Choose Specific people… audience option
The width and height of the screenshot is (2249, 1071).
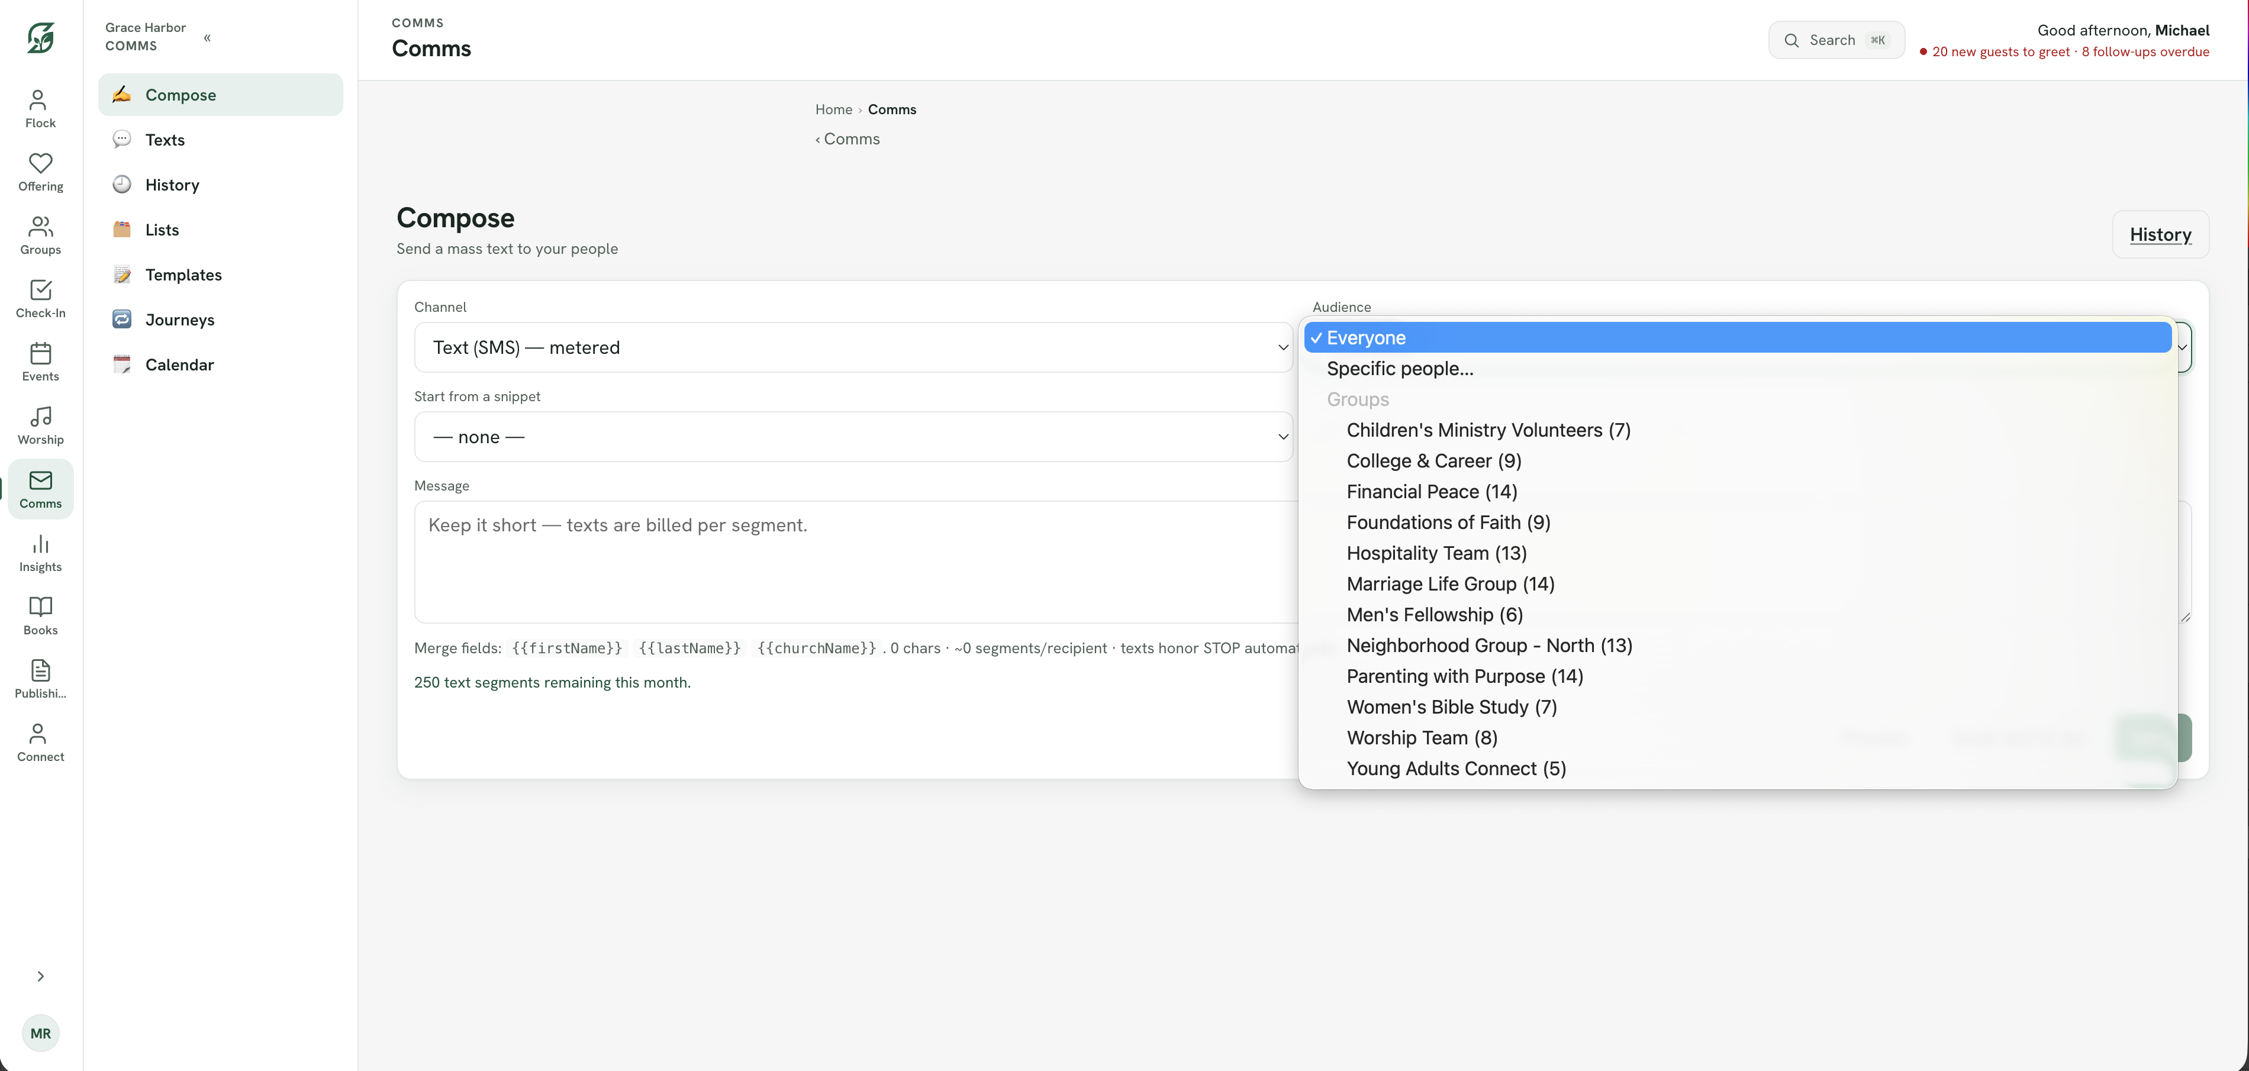(x=1738, y=369)
